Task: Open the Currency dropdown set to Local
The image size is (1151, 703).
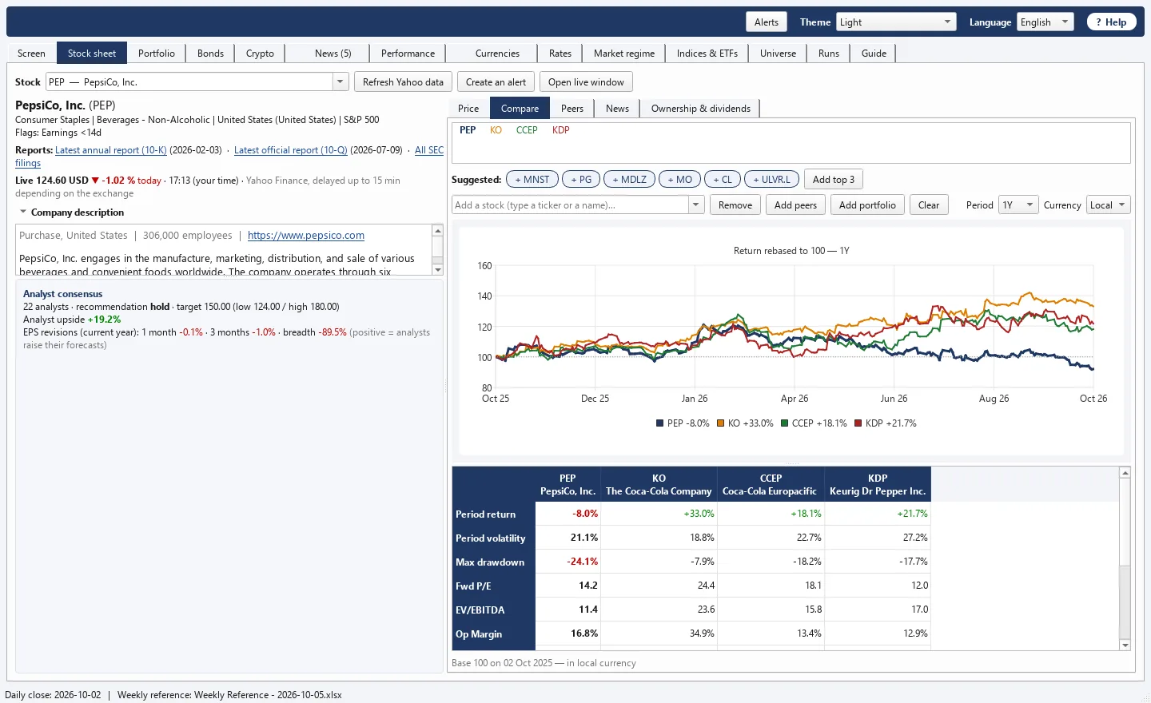Action: (x=1109, y=205)
